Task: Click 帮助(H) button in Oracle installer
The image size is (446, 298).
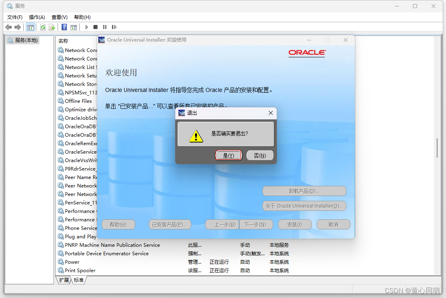Action: pyautogui.click(x=118, y=225)
